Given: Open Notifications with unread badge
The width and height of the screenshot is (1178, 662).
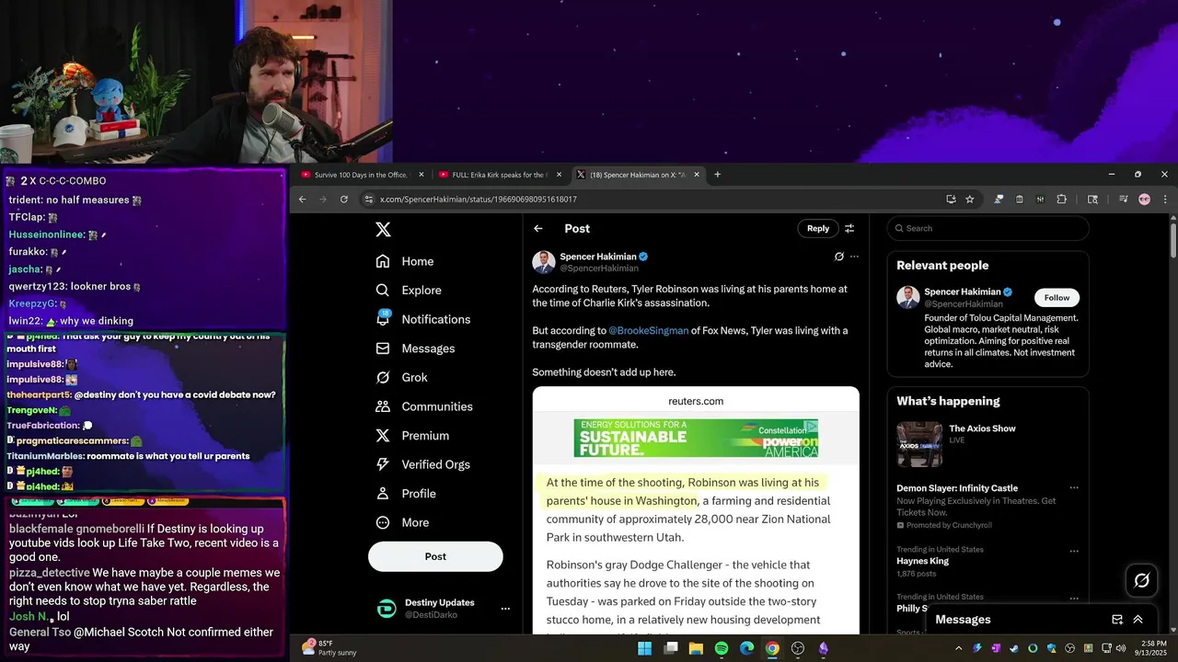Looking at the screenshot, I should point(423,319).
